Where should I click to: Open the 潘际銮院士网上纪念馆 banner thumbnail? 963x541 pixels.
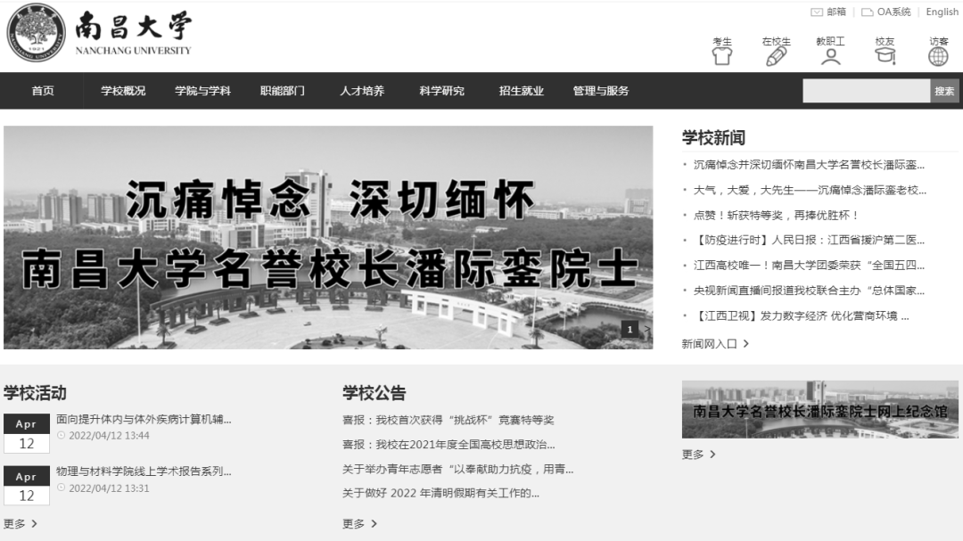(820, 409)
